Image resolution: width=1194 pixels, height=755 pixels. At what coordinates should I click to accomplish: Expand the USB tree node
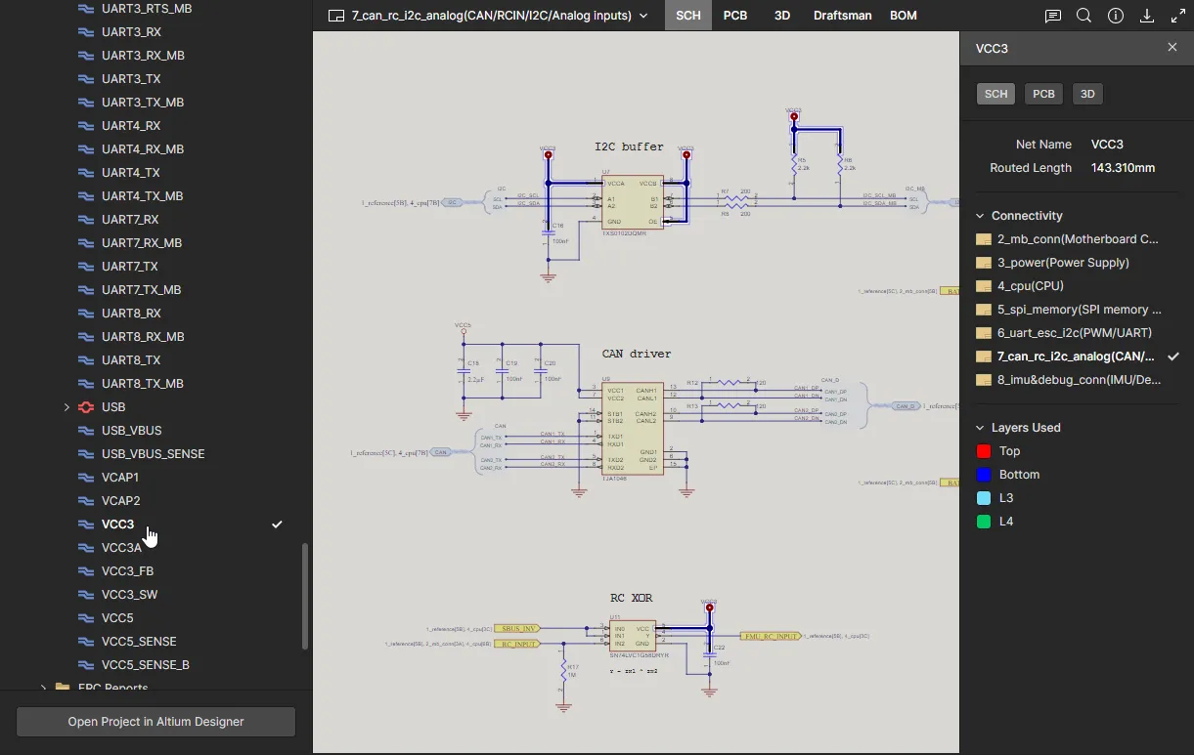66,407
